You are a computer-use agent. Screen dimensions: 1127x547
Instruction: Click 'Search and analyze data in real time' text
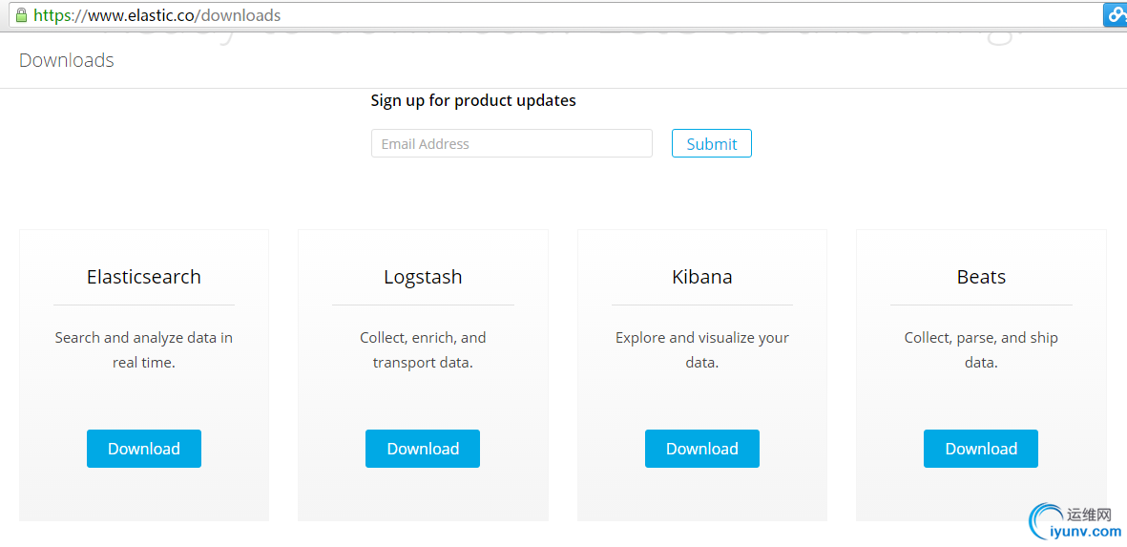[144, 350]
